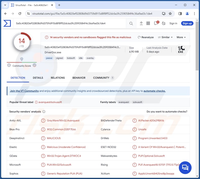Bookmark this page with star icon
Viewport: 200px width, 179px height.
click(170, 13)
